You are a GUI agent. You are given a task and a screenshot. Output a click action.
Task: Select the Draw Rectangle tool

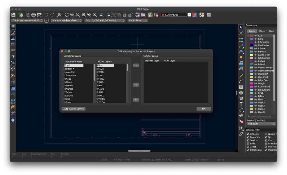coord(241,87)
